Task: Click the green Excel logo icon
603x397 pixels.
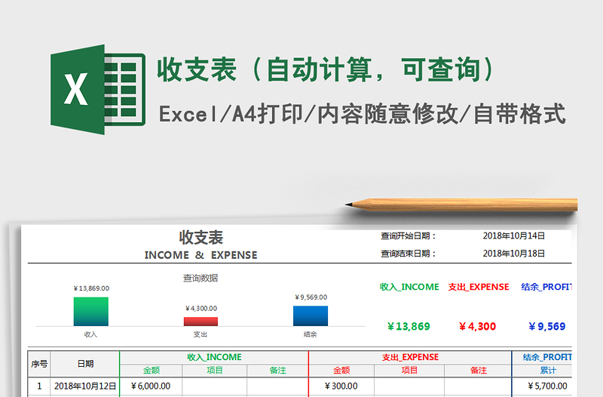Action: [98, 89]
